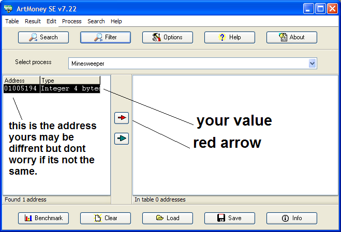Open the Edit menu
Viewport: 341px width, 232px height.
tap(51, 21)
